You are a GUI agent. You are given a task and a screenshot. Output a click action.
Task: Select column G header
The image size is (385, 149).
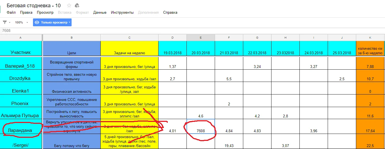click(x=257, y=37)
